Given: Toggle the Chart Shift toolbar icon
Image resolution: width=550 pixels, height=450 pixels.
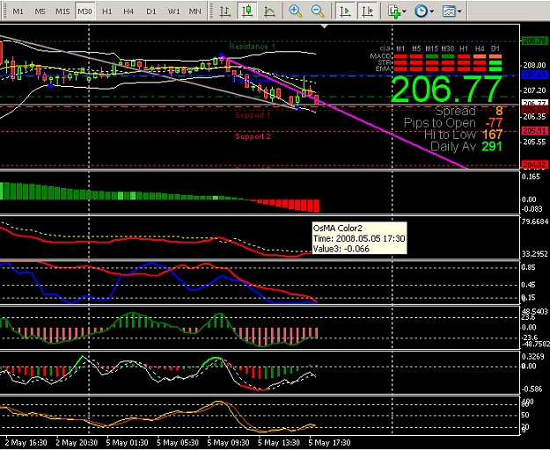Looking at the screenshot, I should click(x=367, y=11).
